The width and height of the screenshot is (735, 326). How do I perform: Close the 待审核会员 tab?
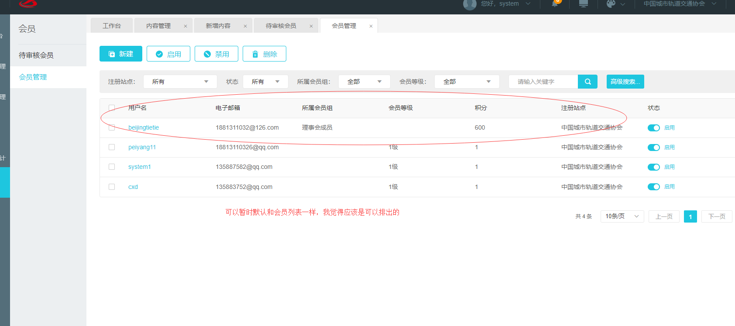311,26
